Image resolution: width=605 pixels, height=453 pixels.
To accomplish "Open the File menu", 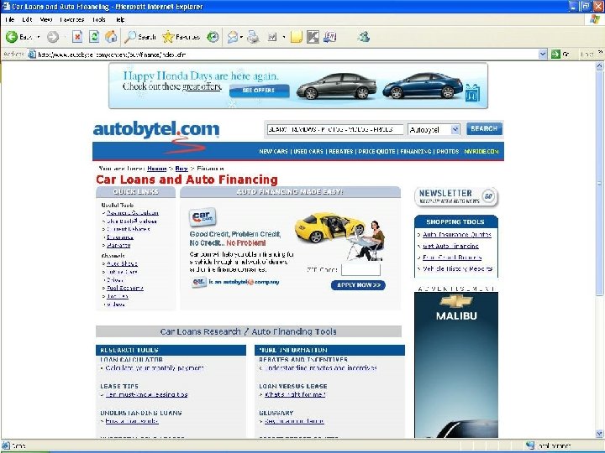I will tap(9, 19).
